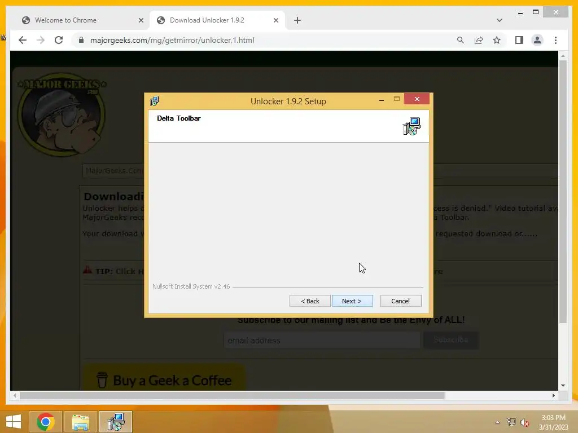
Task: Click the vertical scrollbar down arrow
Action: click(x=563, y=386)
